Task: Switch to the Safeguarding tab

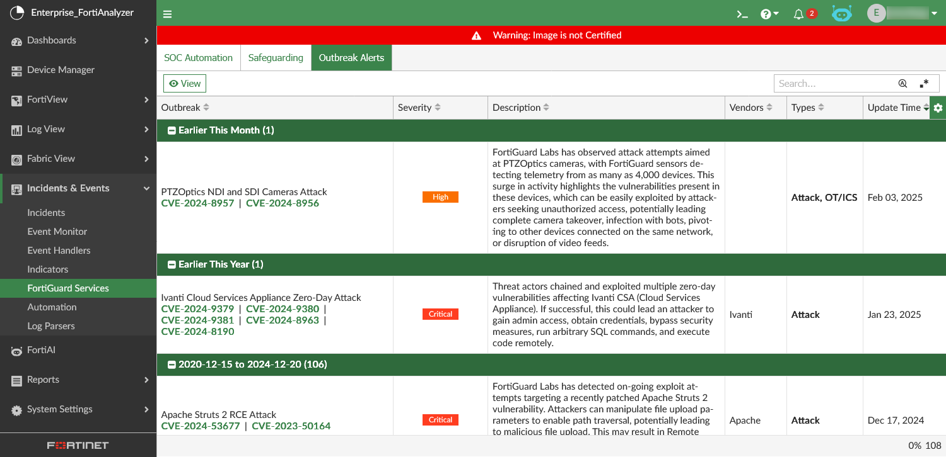Action: coord(276,58)
